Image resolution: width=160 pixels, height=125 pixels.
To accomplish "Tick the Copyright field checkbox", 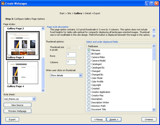I will tap(89, 85).
